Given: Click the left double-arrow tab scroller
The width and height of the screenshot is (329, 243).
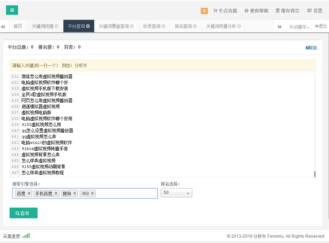Looking at the screenshot, I should click(x=4, y=26).
